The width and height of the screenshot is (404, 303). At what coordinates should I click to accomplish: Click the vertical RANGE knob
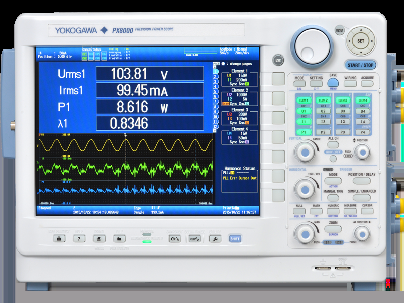tap(305, 152)
